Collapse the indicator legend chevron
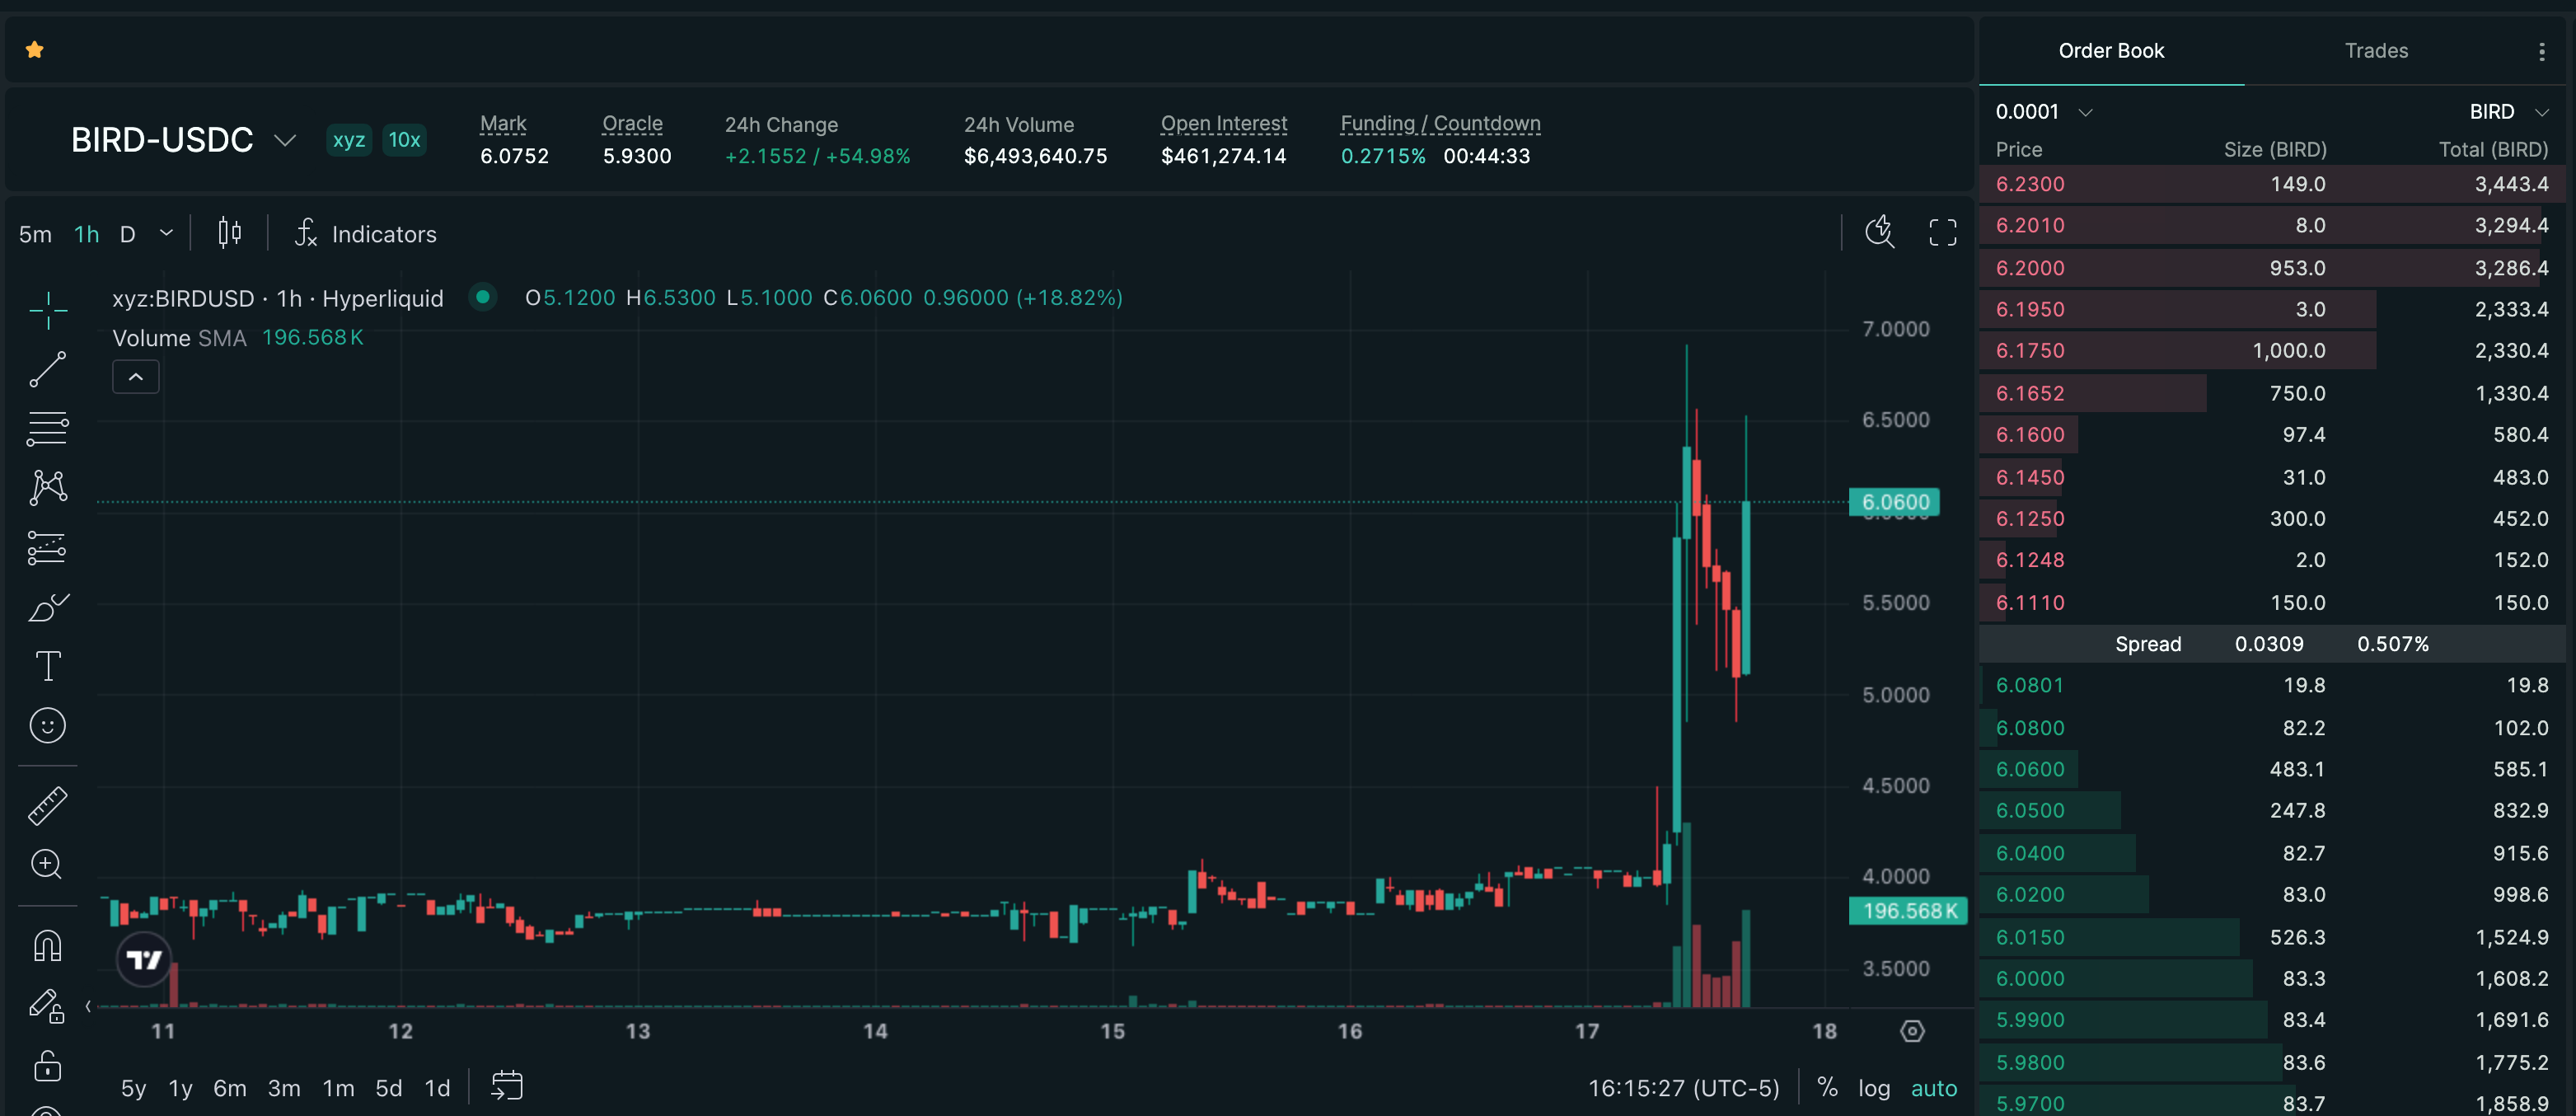 136,377
